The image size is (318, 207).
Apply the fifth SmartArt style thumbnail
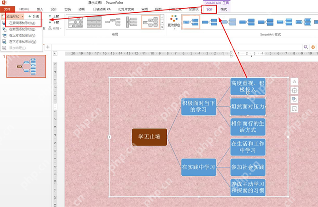(x=265, y=22)
